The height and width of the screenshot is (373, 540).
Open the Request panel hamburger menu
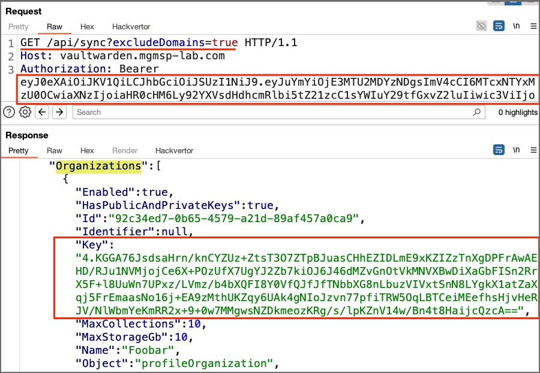533,26
